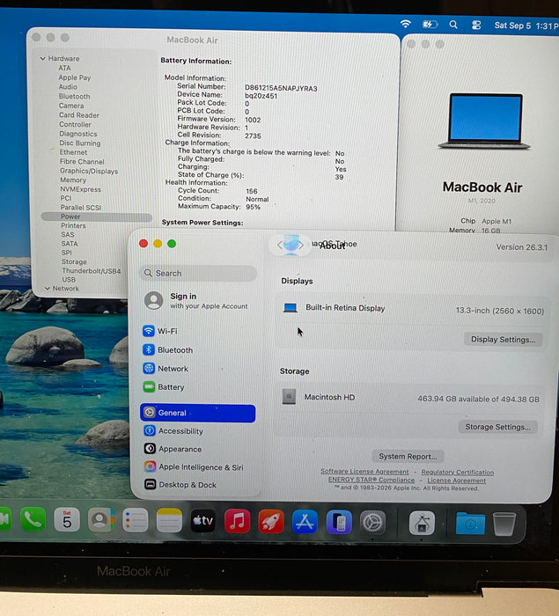The image size is (559, 616).
Task: Select Ethernet in the System Information sidebar
Action: tap(73, 152)
